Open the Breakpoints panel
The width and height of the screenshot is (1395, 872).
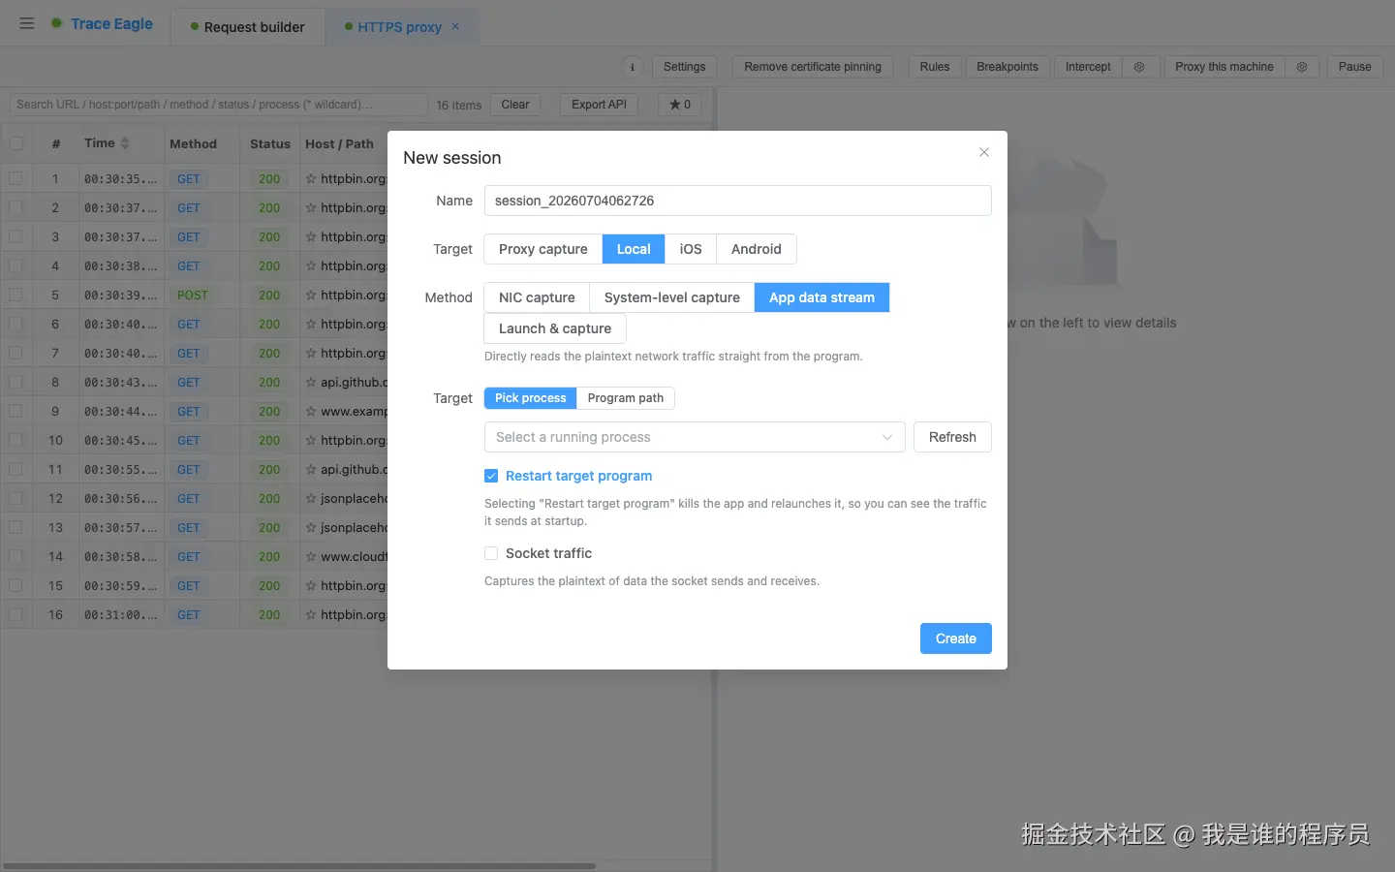click(x=1007, y=67)
